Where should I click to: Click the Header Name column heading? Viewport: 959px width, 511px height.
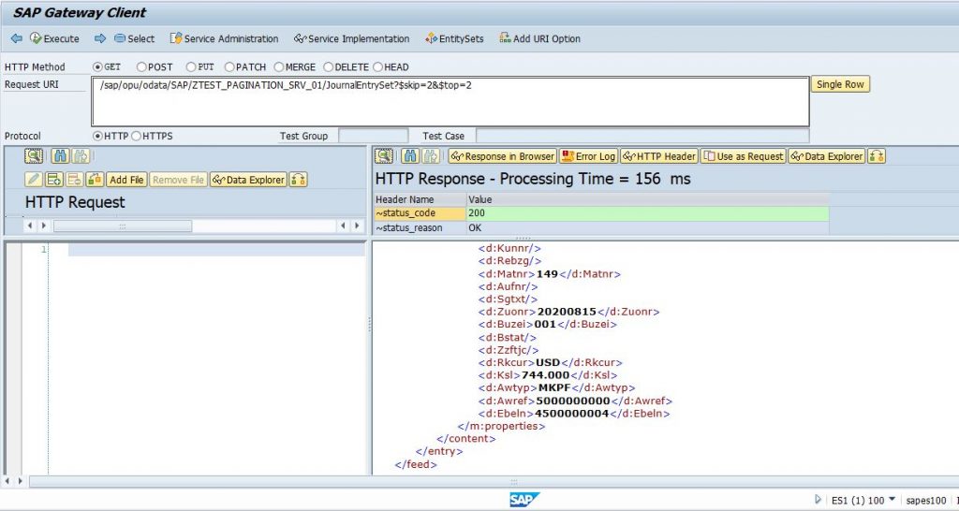click(x=420, y=199)
